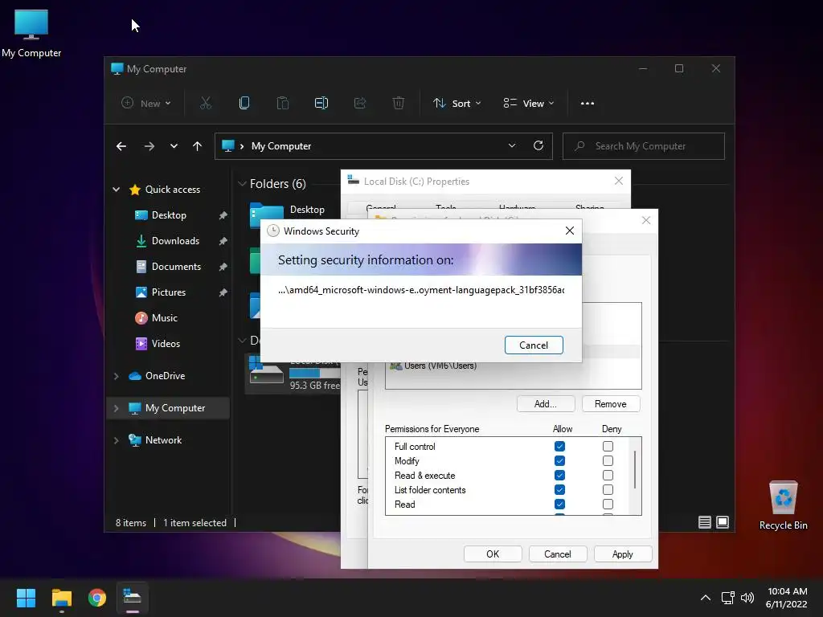
Task: Click the disk properties taskbar icon
Action: [x=133, y=598]
